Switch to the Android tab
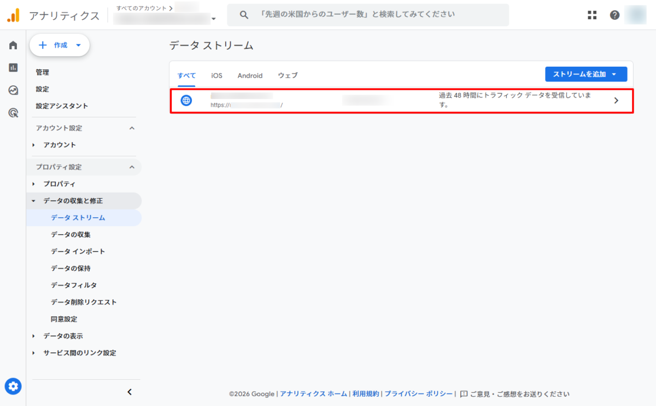656x406 pixels. click(250, 76)
